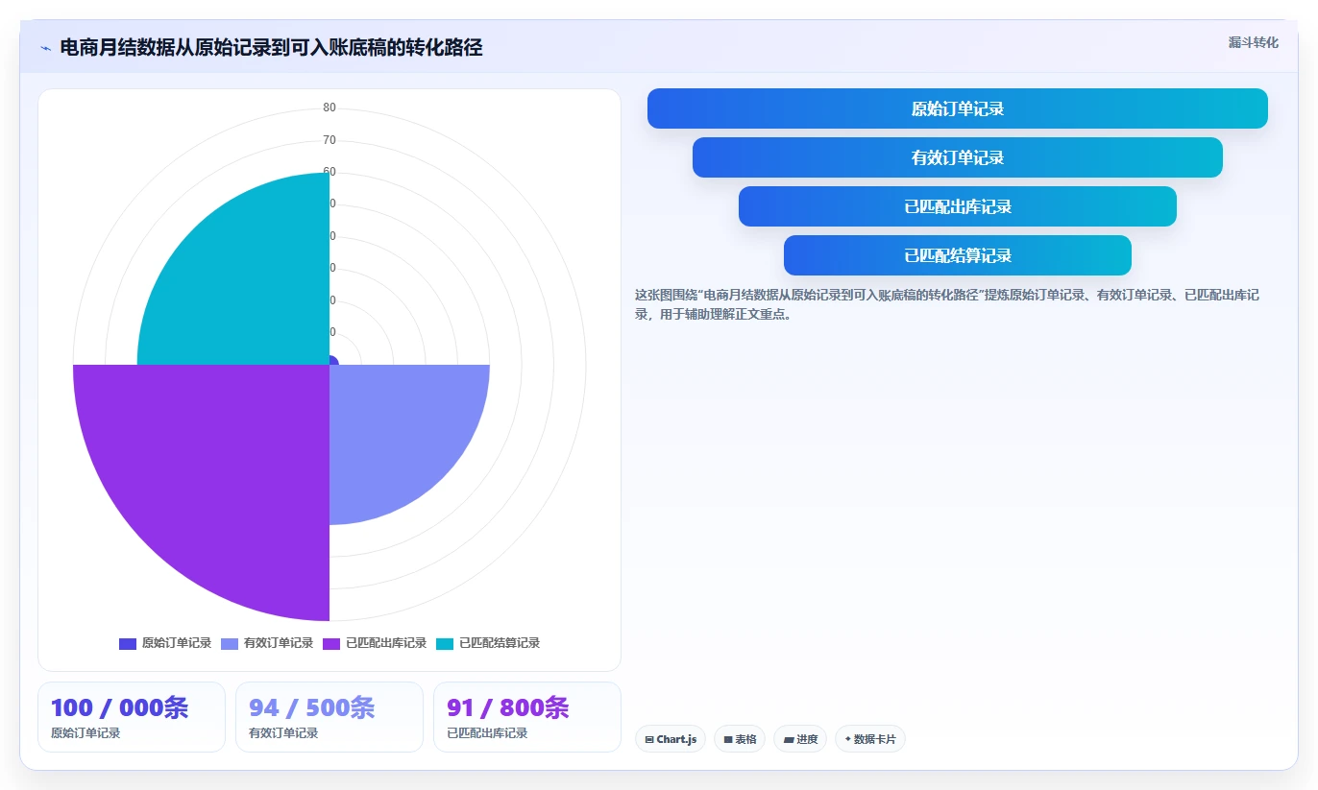
Task: Click the 表格 tag chip
Action: coord(740,739)
